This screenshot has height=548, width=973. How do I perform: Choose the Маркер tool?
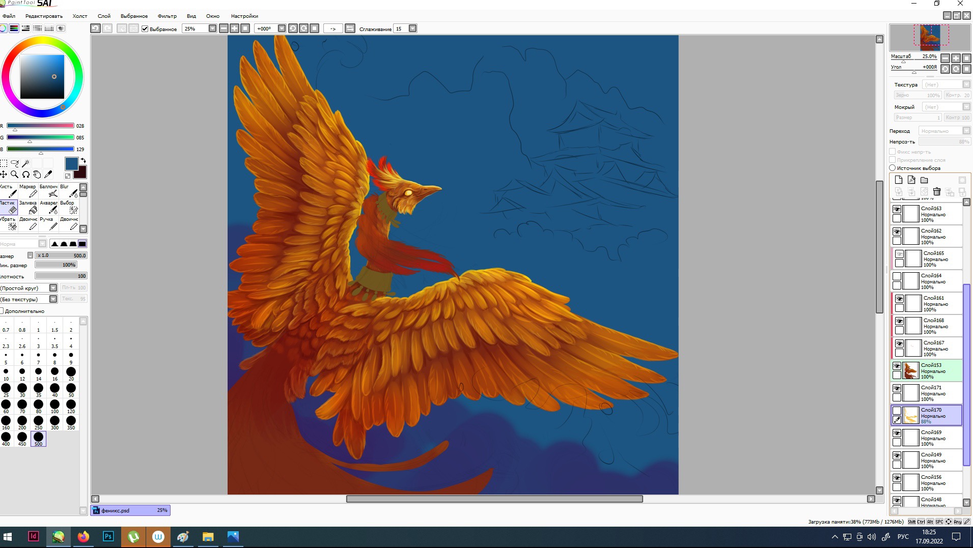point(29,191)
